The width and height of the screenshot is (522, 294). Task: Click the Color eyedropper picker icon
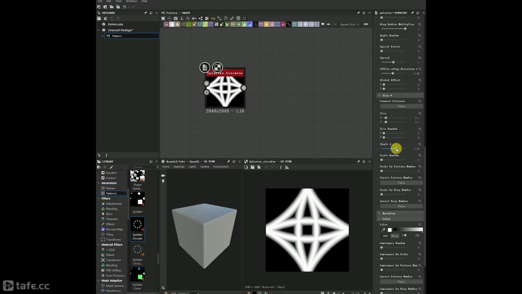coord(383,230)
